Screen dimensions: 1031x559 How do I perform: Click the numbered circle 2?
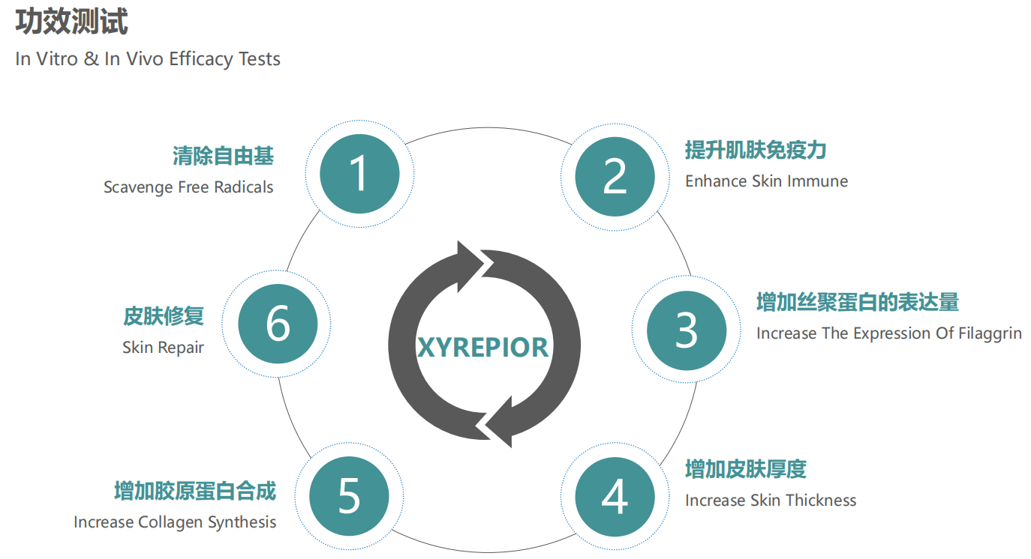[615, 177]
